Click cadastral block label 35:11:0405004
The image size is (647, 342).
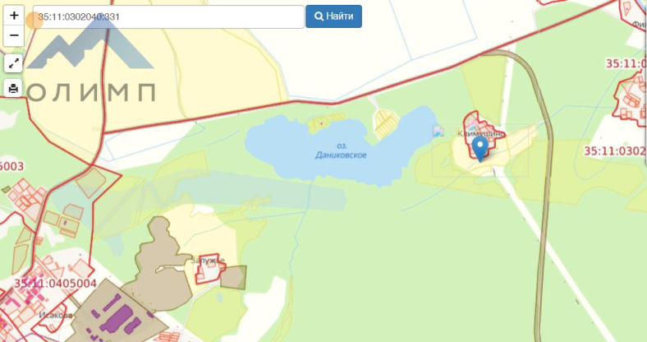click(55, 284)
